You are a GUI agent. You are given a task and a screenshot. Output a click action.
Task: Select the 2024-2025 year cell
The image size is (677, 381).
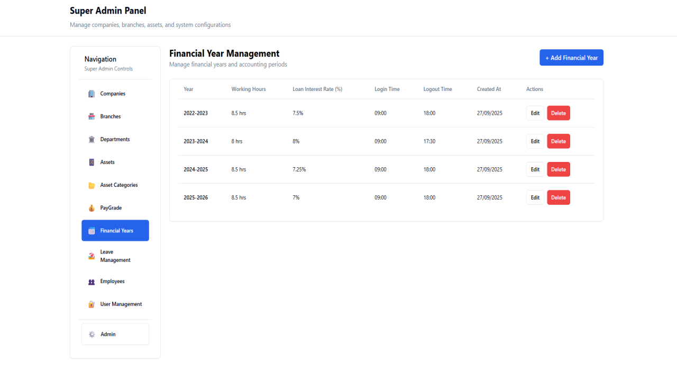pos(196,169)
